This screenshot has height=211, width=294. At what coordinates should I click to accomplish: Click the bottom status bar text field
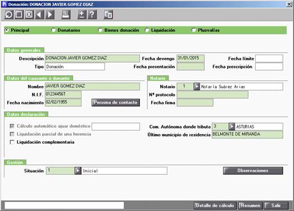click(x=64, y=205)
